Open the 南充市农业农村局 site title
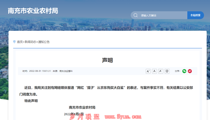This screenshot has width=210, height=120. coord(33,11)
